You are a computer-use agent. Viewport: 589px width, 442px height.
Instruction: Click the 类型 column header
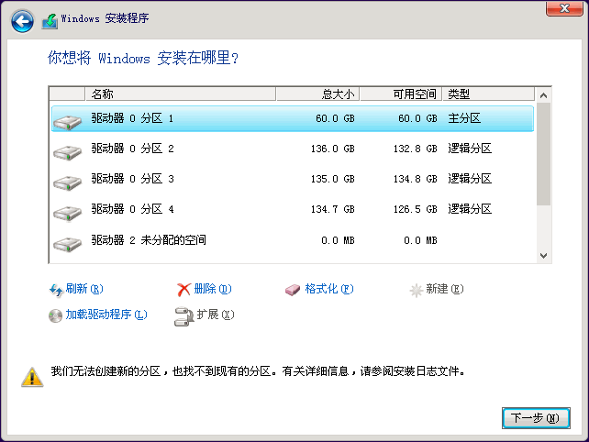pos(486,94)
